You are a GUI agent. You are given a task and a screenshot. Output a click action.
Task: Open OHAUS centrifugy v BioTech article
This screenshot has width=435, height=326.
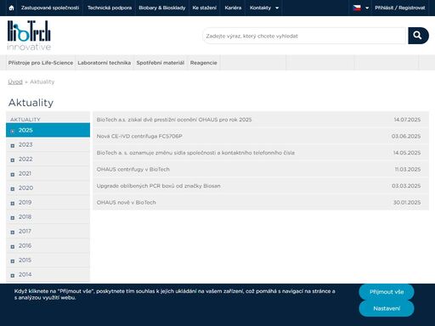point(133,169)
